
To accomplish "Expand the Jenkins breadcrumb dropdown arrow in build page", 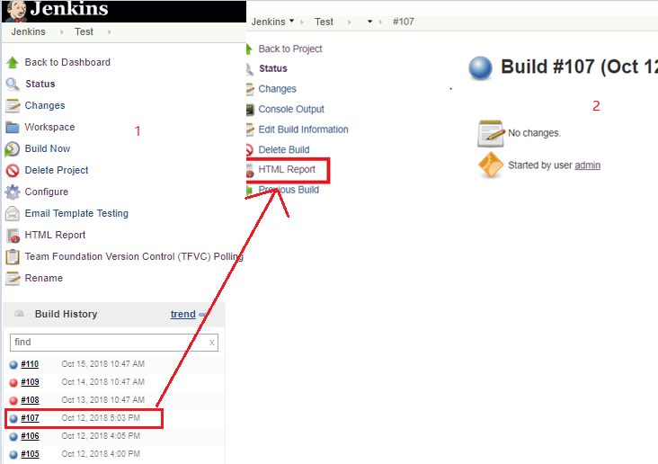I will pos(291,21).
